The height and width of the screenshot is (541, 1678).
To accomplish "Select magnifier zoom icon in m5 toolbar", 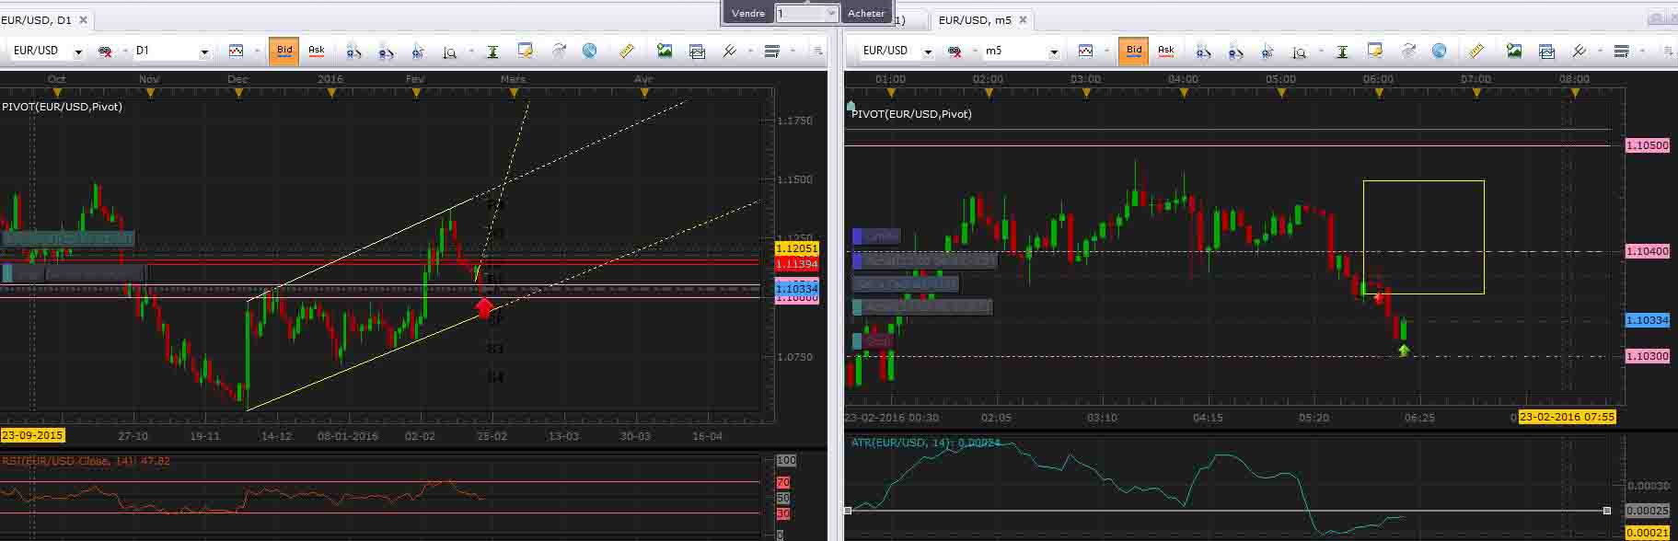I will click(x=1299, y=52).
